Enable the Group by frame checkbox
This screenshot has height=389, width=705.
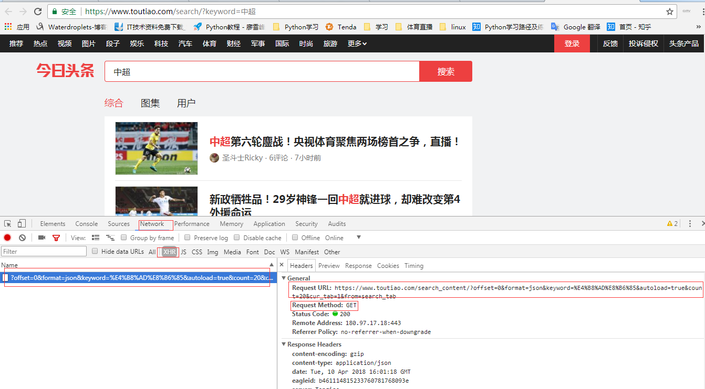(124, 237)
